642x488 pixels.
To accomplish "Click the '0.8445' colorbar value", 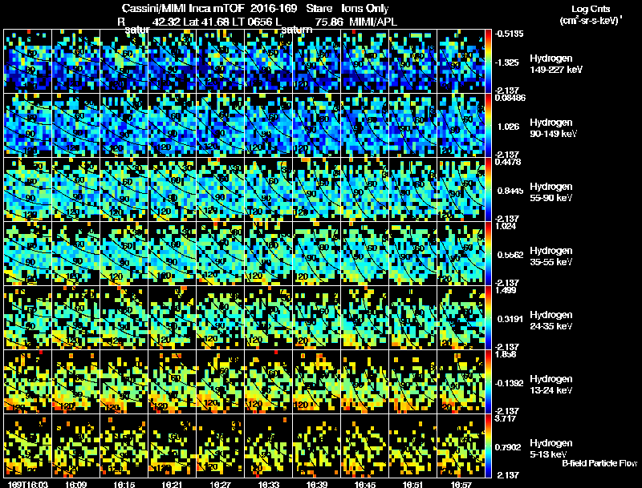I will point(510,191).
